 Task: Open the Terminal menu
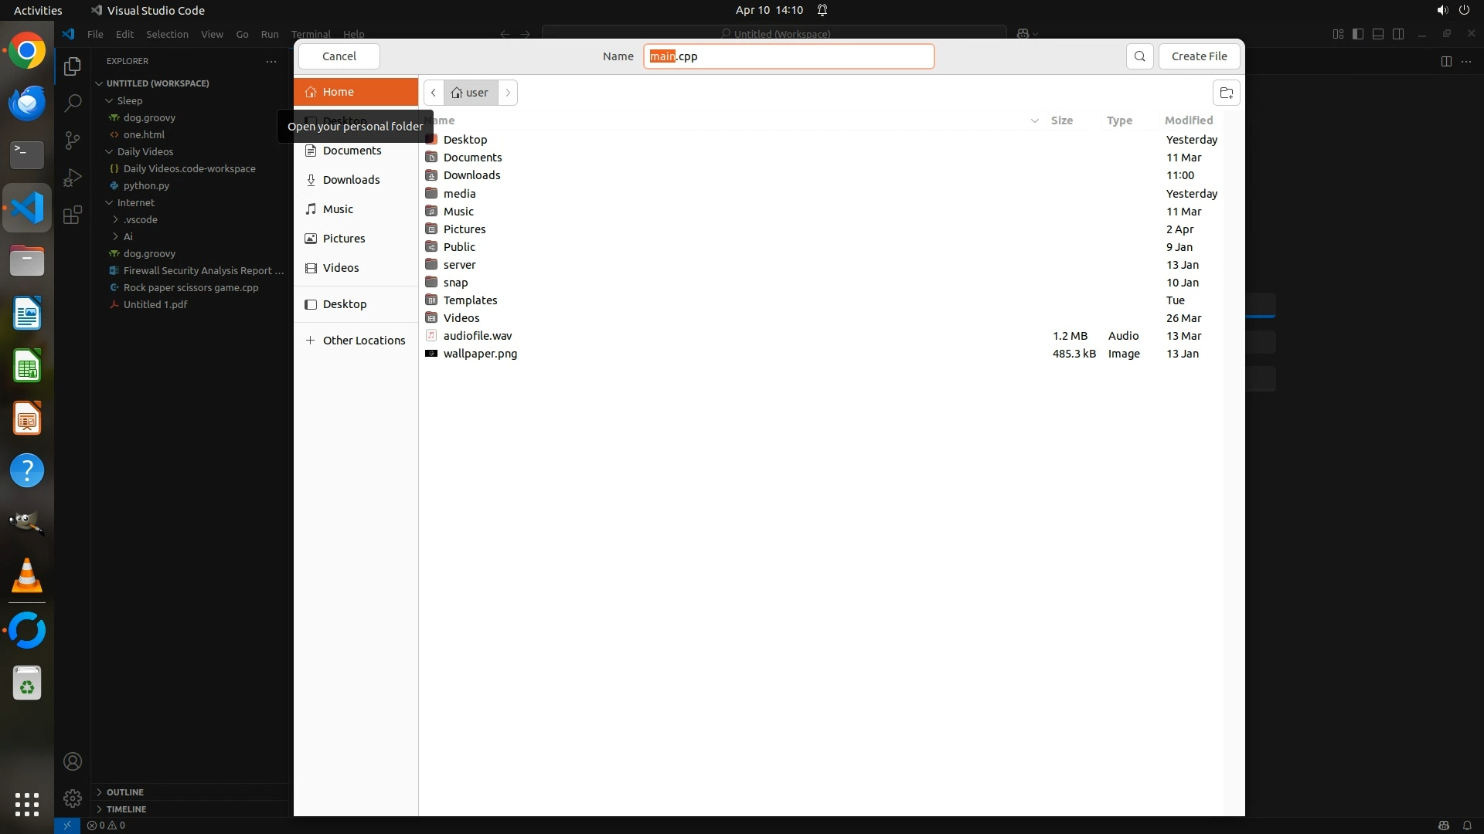(x=311, y=34)
